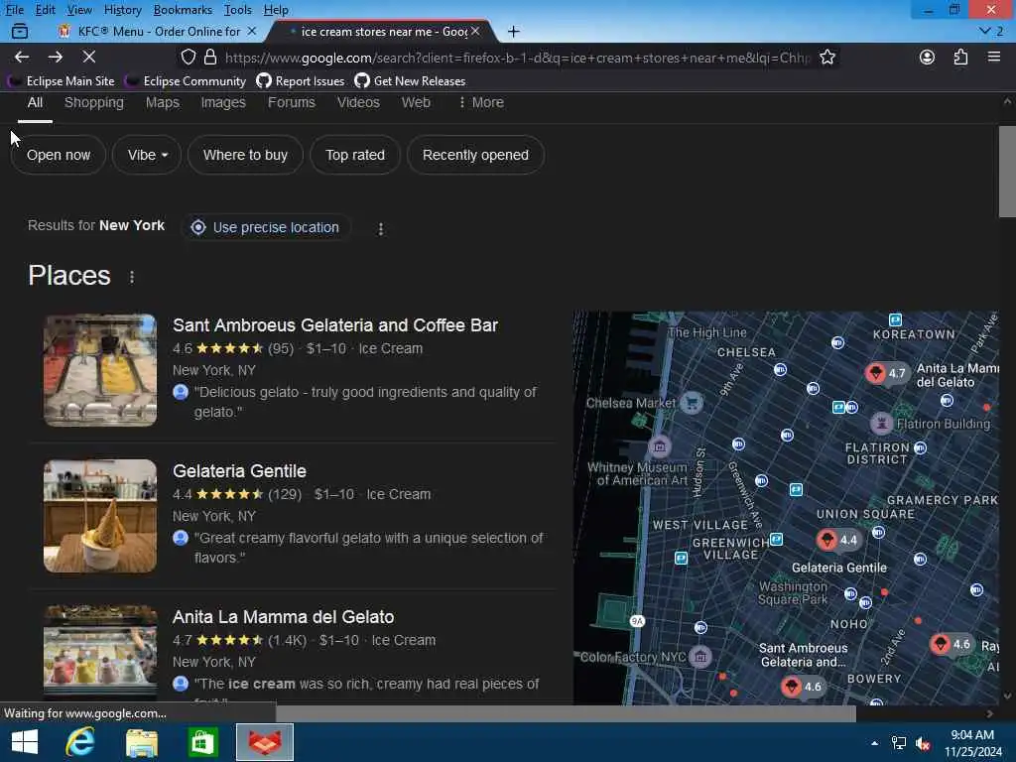
Task: Open Gelateria Gentile listing title
Action: (x=239, y=471)
